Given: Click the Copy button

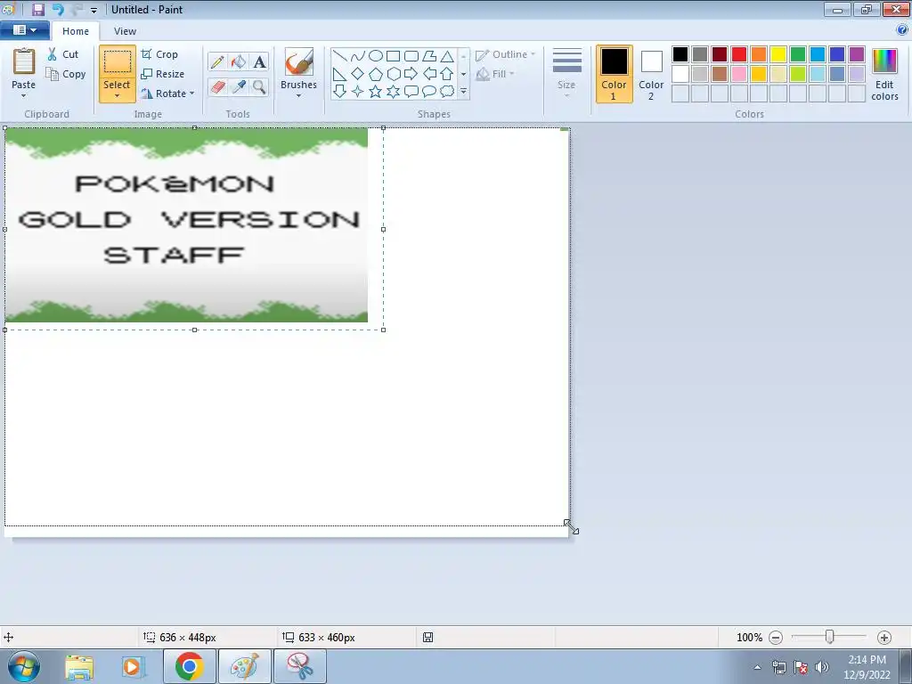Looking at the screenshot, I should [x=66, y=74].
